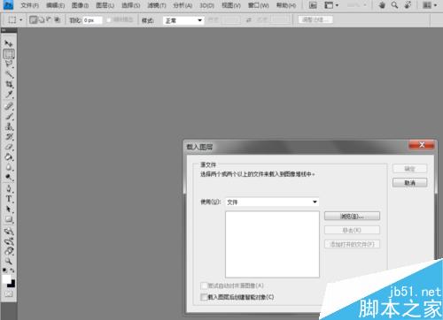Click the magnifier icon in the top bar
This screenshot has width=443, height=320.
coord(394,5)
